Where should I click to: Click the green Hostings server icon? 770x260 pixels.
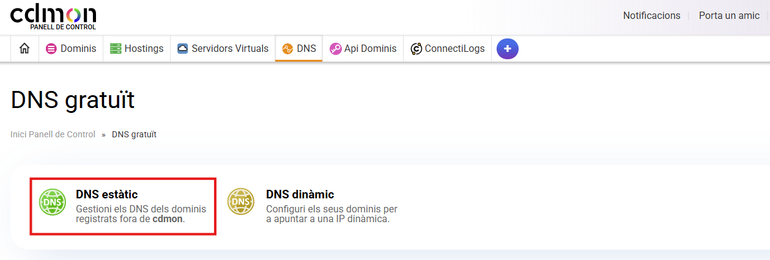pos(116,49)
